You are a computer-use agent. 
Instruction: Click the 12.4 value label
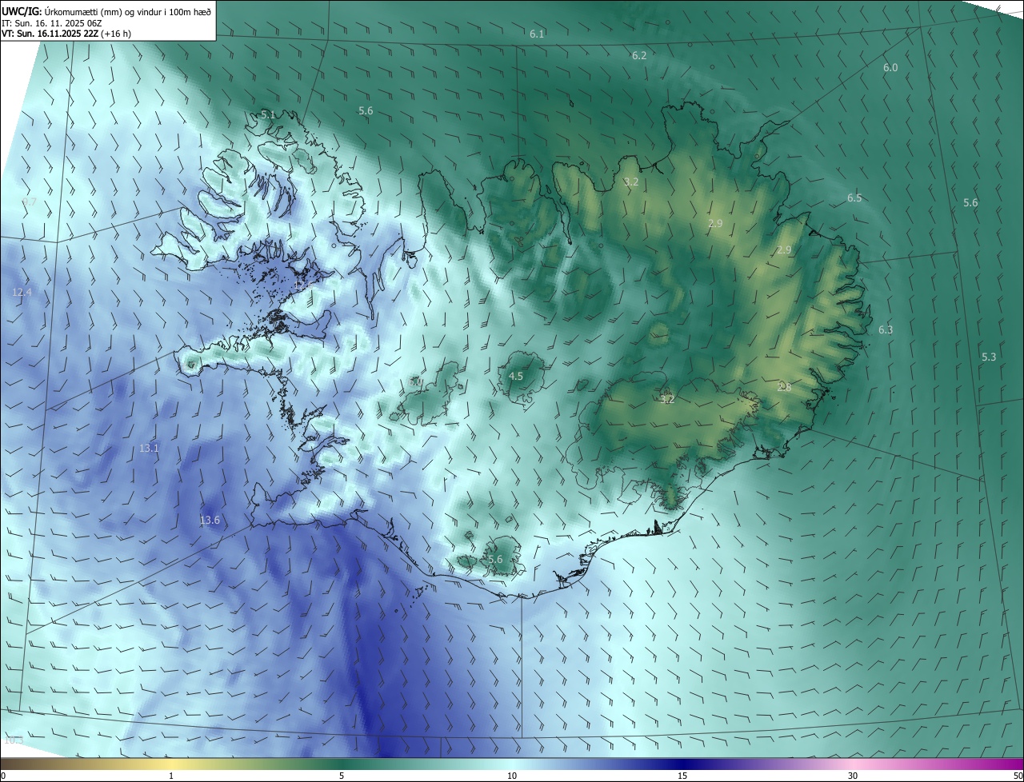(x=22, y=293)
